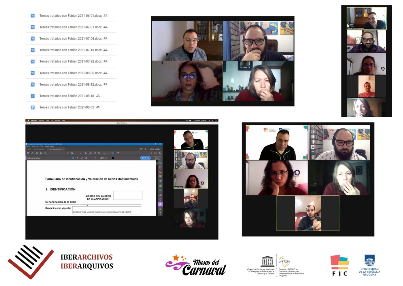Screen dimensions: 403x286
Task: Open the yellow Comment tool in right sidebar
Action: (160, 176)
